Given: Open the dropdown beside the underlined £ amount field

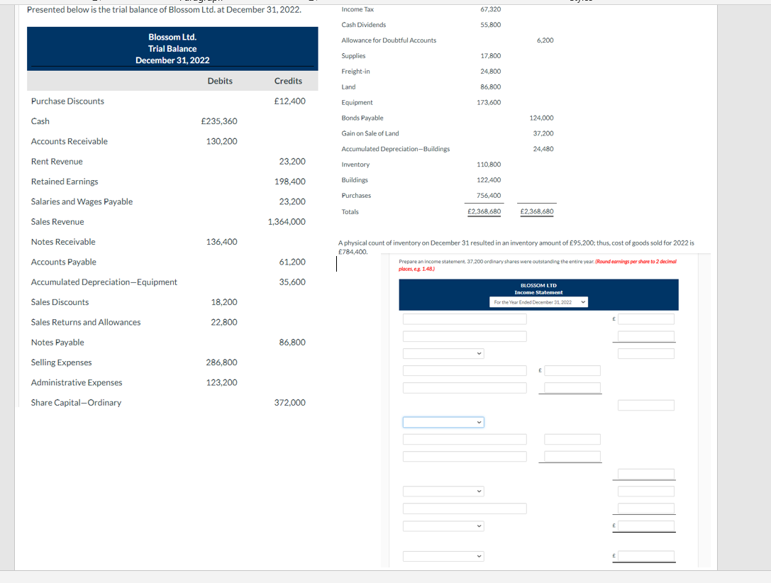Looking at the screenshot, I should click(443, 526).
